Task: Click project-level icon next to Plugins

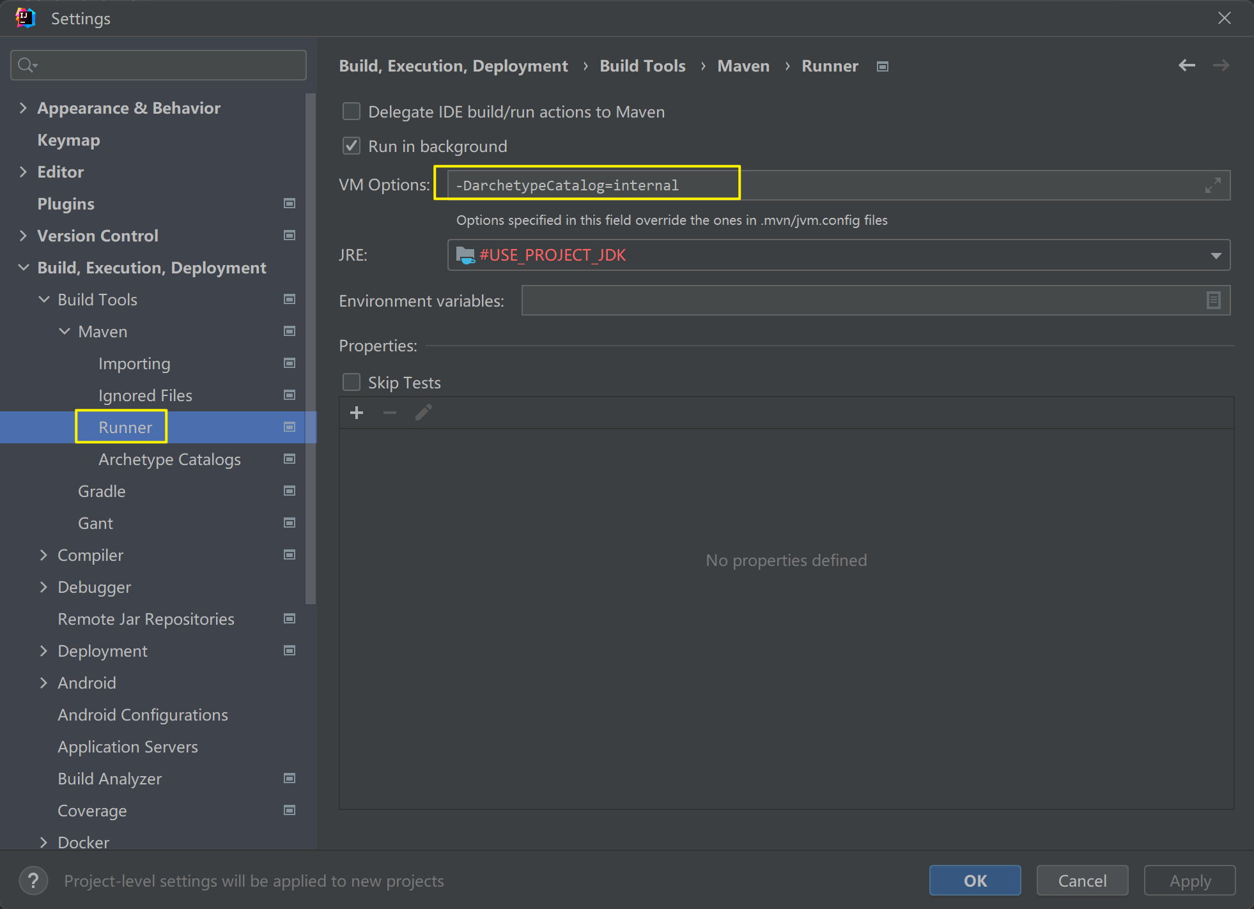Action: pyautogui.click(x=290, y=203)
